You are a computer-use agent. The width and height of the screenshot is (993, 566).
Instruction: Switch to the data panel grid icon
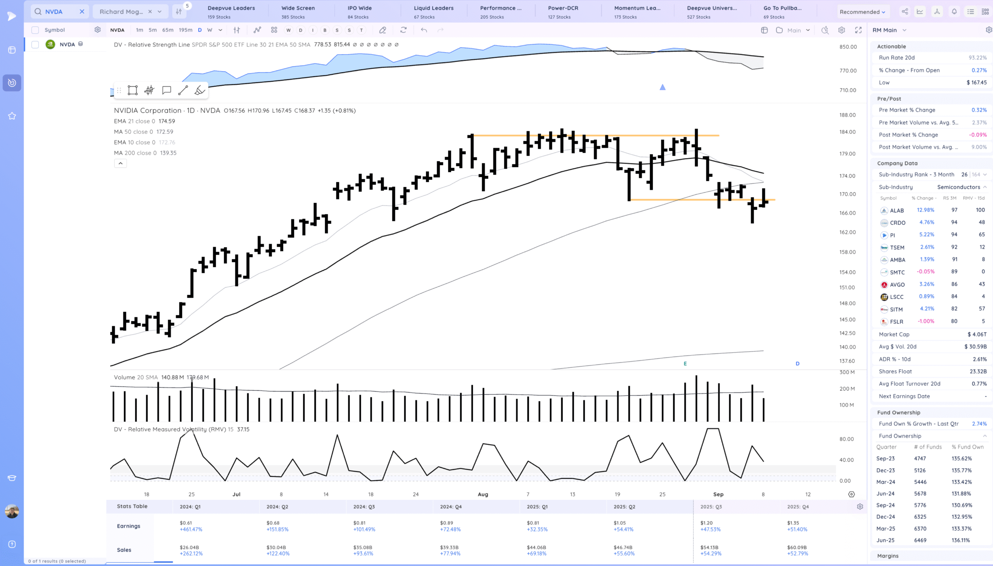[x=985, y=12]
